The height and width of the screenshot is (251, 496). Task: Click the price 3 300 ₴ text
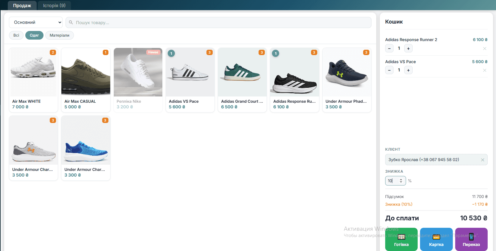click(73, 175)
